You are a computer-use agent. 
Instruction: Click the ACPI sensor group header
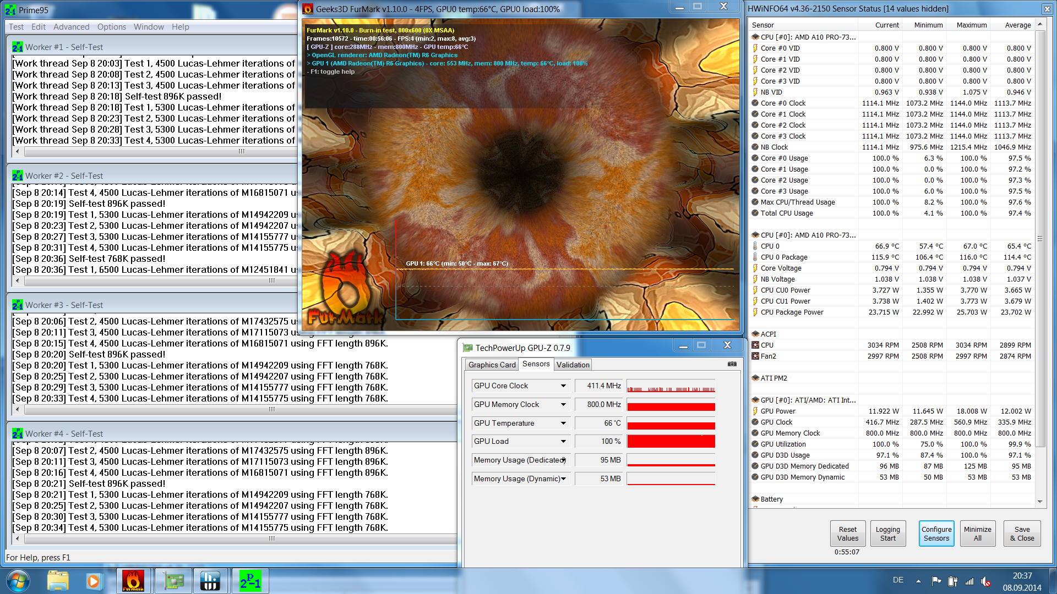[x=768, y=334]
